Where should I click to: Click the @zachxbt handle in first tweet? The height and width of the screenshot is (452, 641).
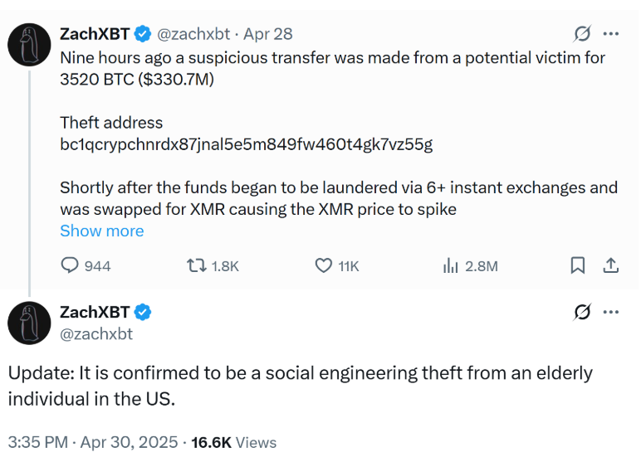coord(193,34)
